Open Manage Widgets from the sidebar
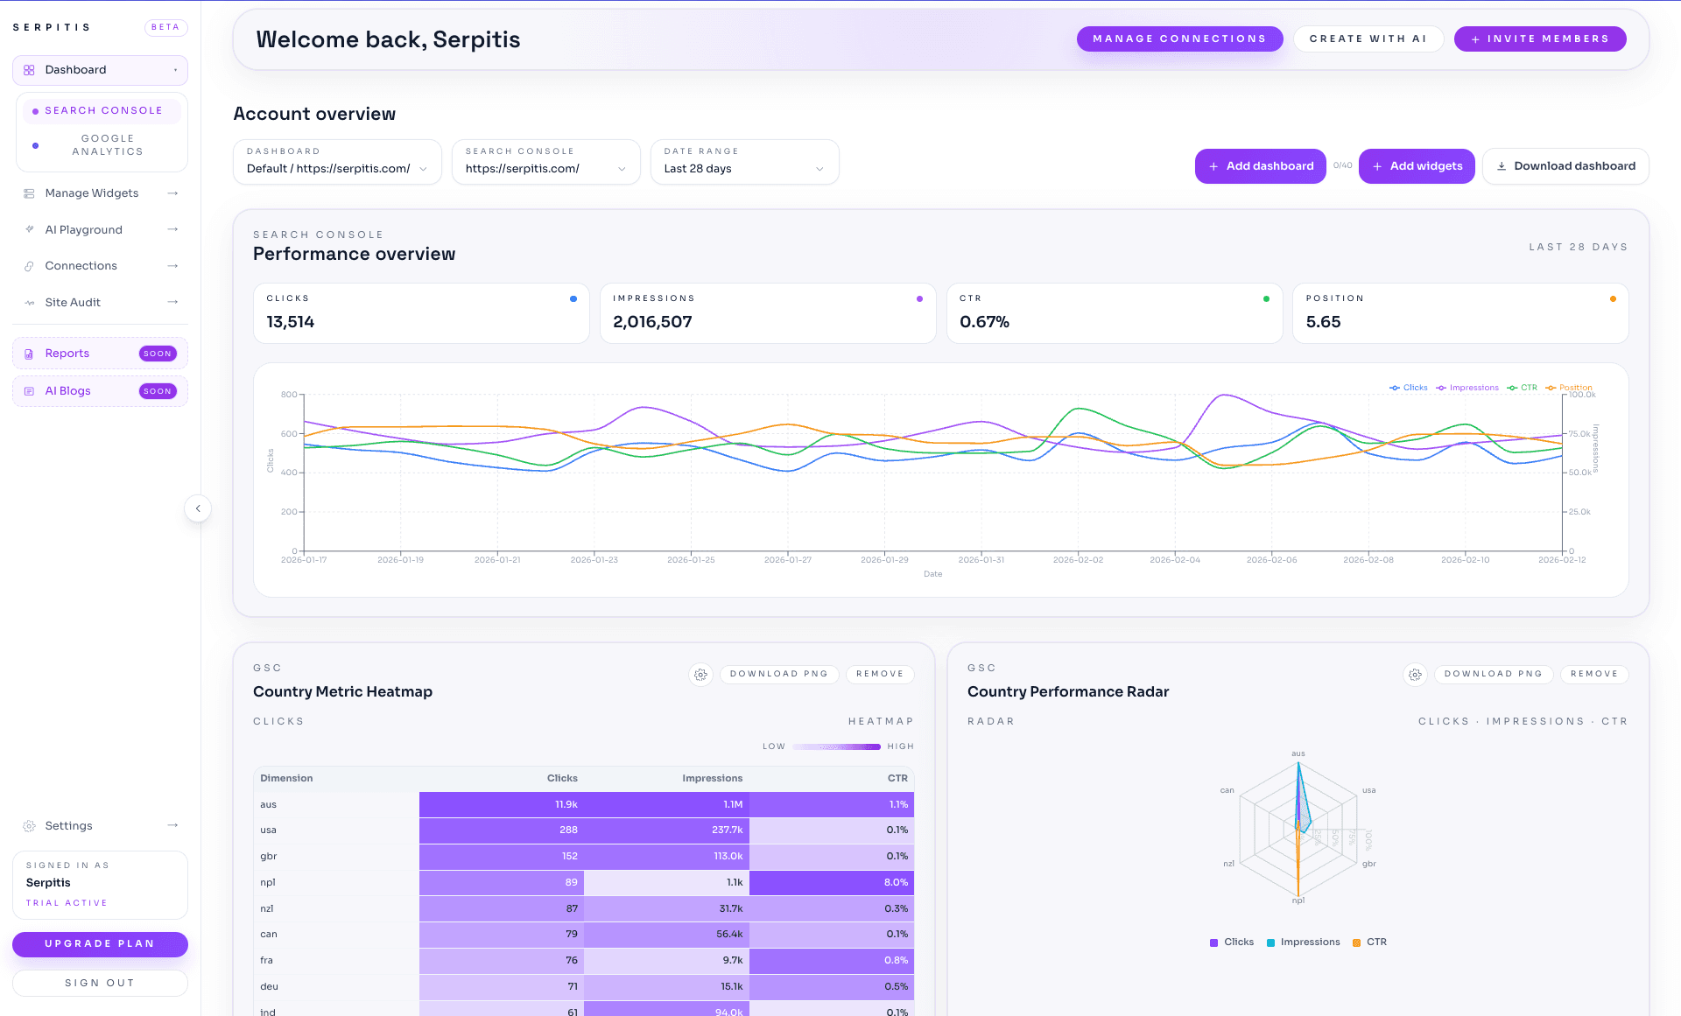1681x1016 pixels. coord(92,193)
